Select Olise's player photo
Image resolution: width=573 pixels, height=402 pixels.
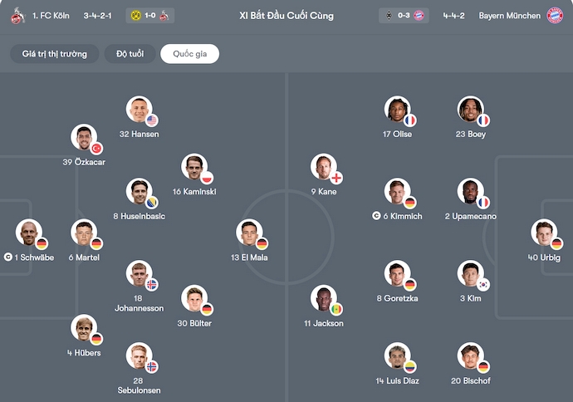point(397,110)
